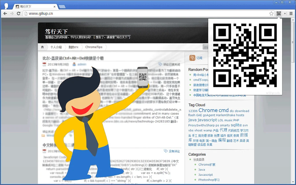Click the Chrome profile avatar icon
This screenshot has height=185, width=296.
6,6
